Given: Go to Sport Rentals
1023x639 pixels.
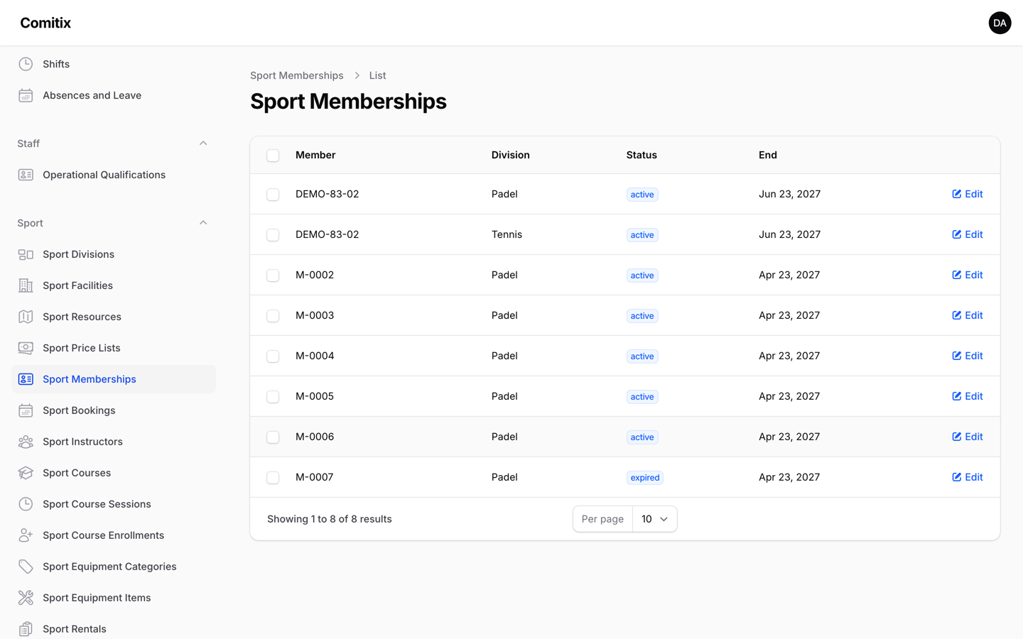Looking at the screenshot, I should coord(114,629).
